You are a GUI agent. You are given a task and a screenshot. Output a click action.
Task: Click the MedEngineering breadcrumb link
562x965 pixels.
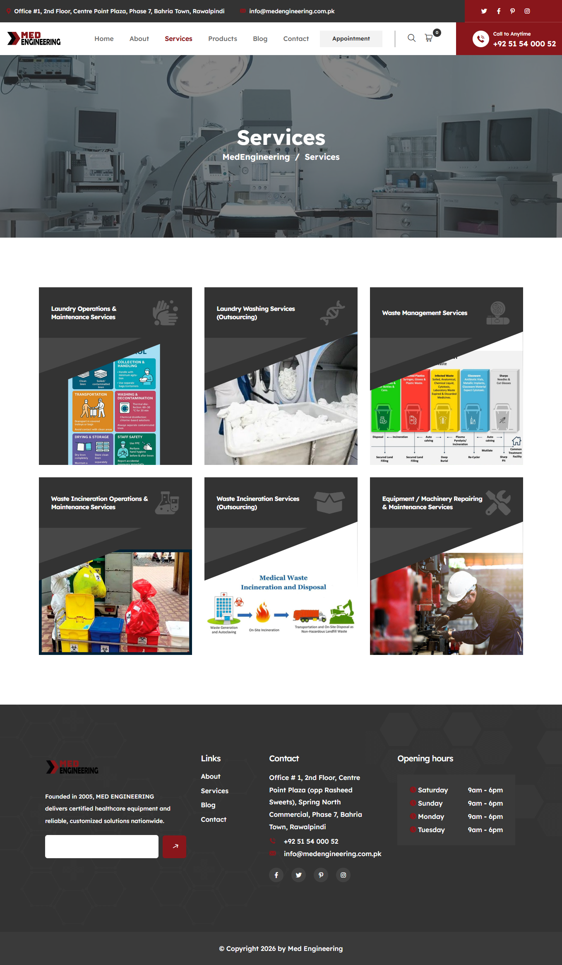[x=256, y=157]
